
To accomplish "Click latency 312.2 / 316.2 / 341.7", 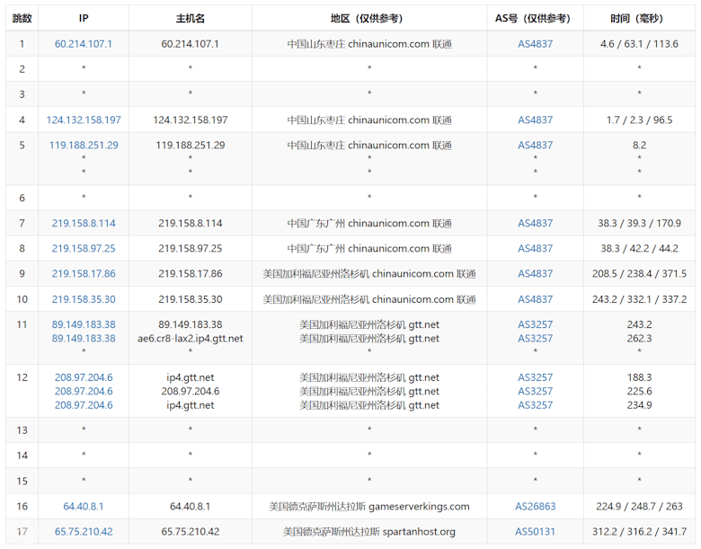I will click(x=639, y=532).
